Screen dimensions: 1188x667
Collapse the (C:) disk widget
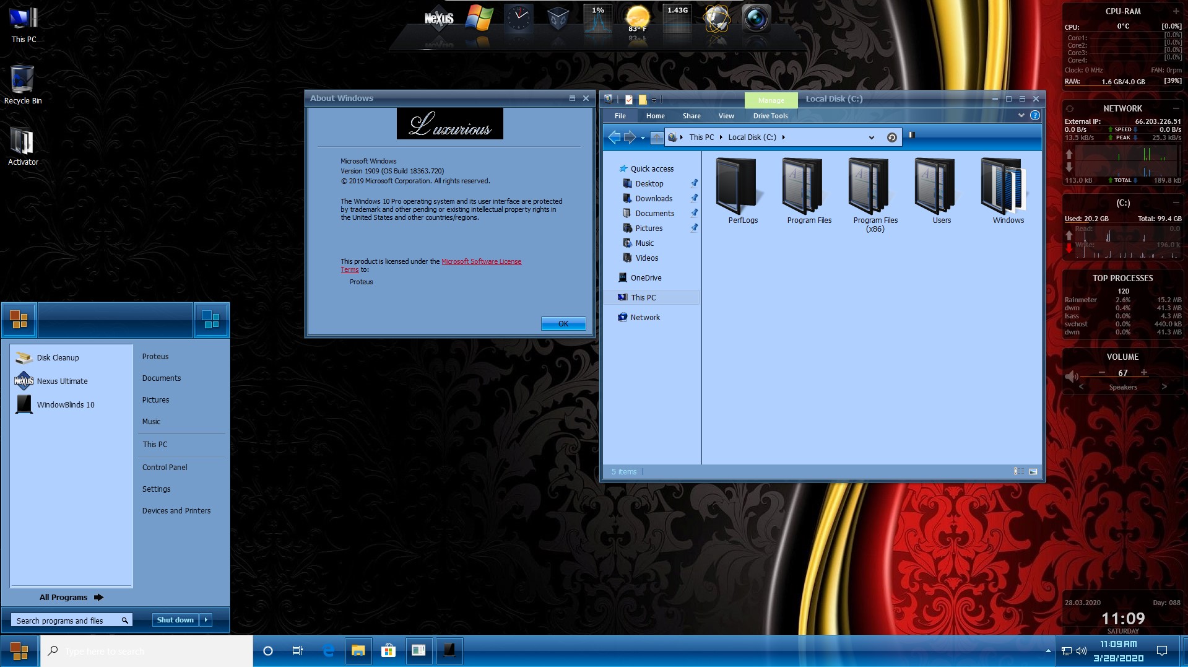[x=1176, y=203]
